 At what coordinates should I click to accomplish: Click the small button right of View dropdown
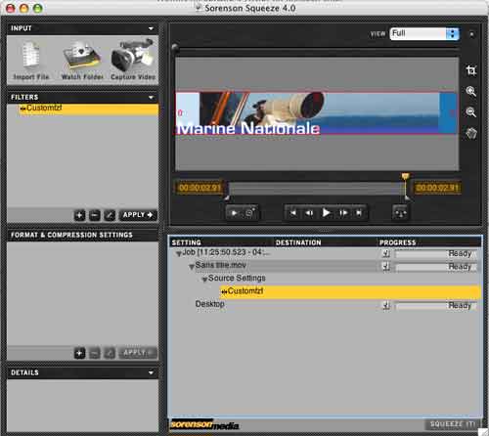coord(471,34)
